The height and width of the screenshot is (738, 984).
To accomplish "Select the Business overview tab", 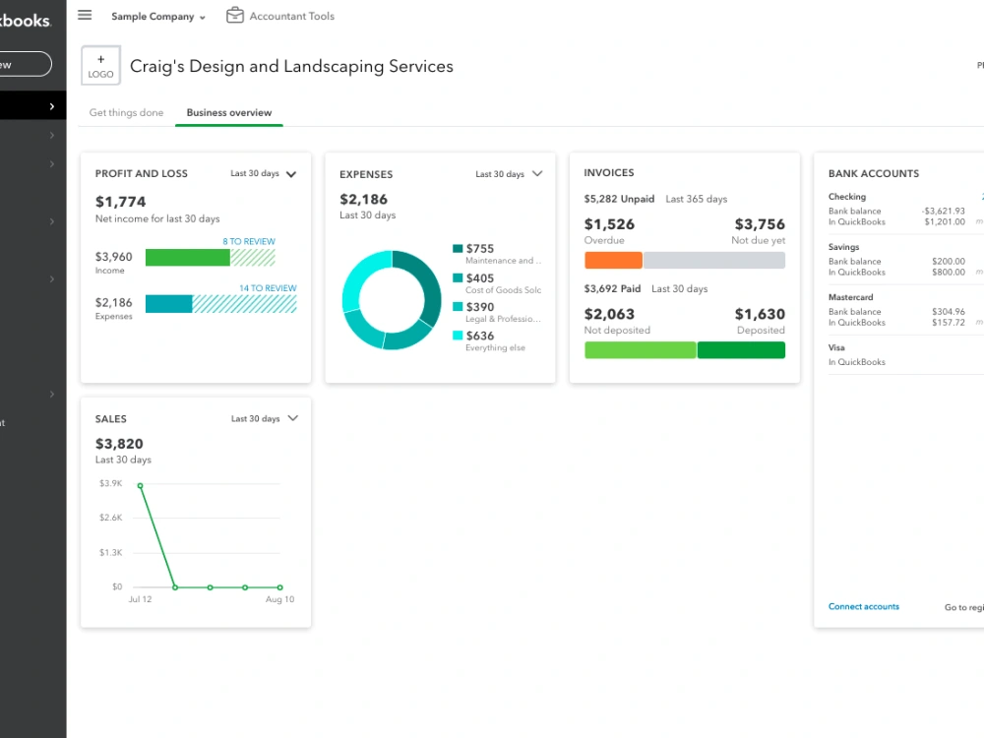I will tap(229, 112).
